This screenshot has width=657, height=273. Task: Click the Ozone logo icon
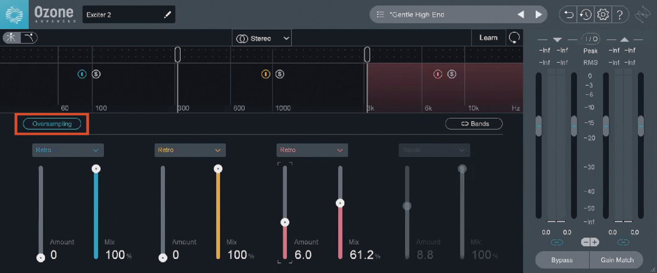(x=14, y=14)
